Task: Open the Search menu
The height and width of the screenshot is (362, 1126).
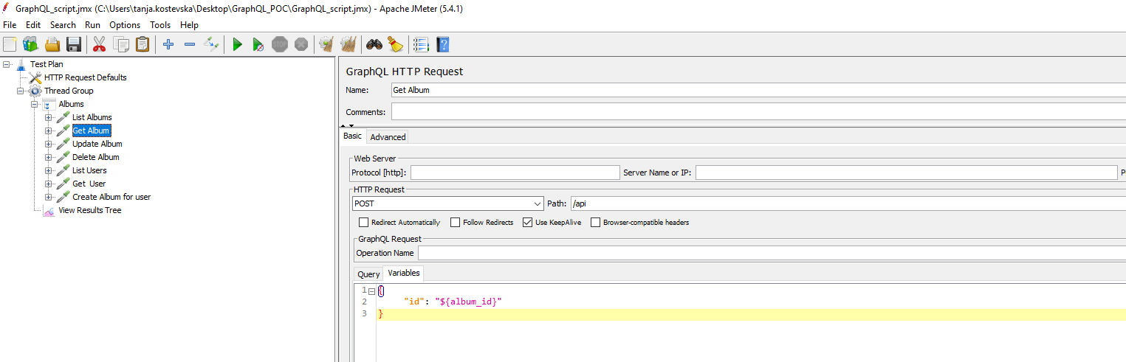Action: tap(63, 25)
